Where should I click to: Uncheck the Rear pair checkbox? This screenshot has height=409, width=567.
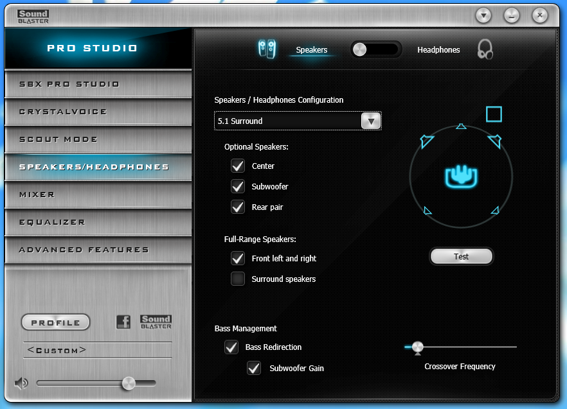(238, 207)
